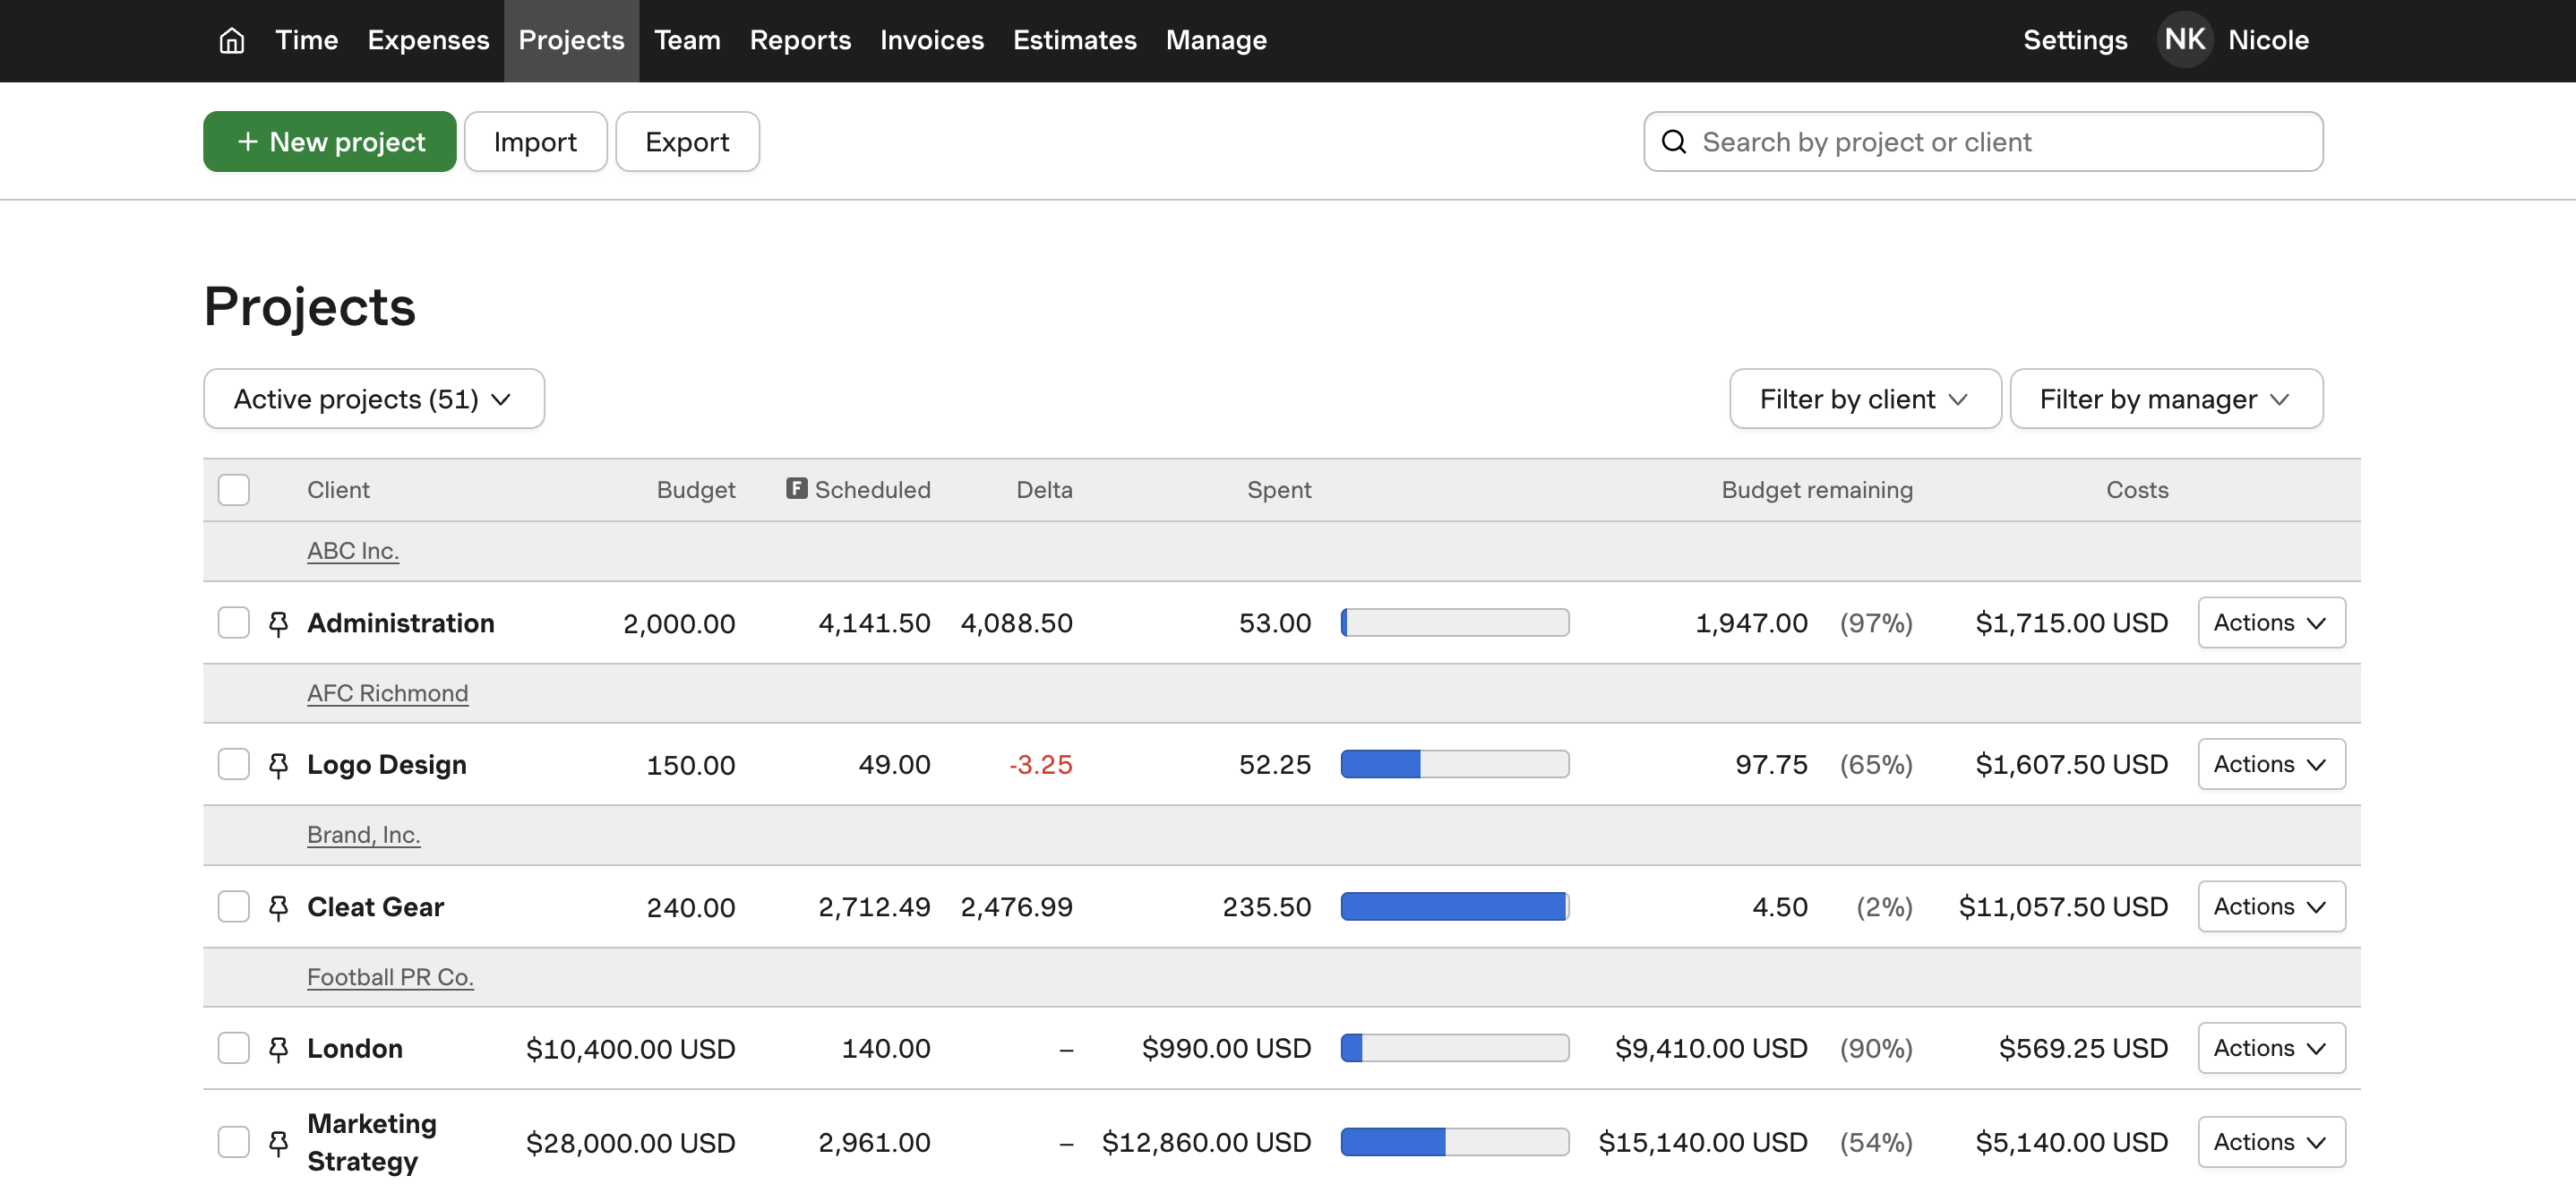The image size is (2576, 1193).
Task: Open the Active projects (51) dropdown
Action: [x=373, y=399]
